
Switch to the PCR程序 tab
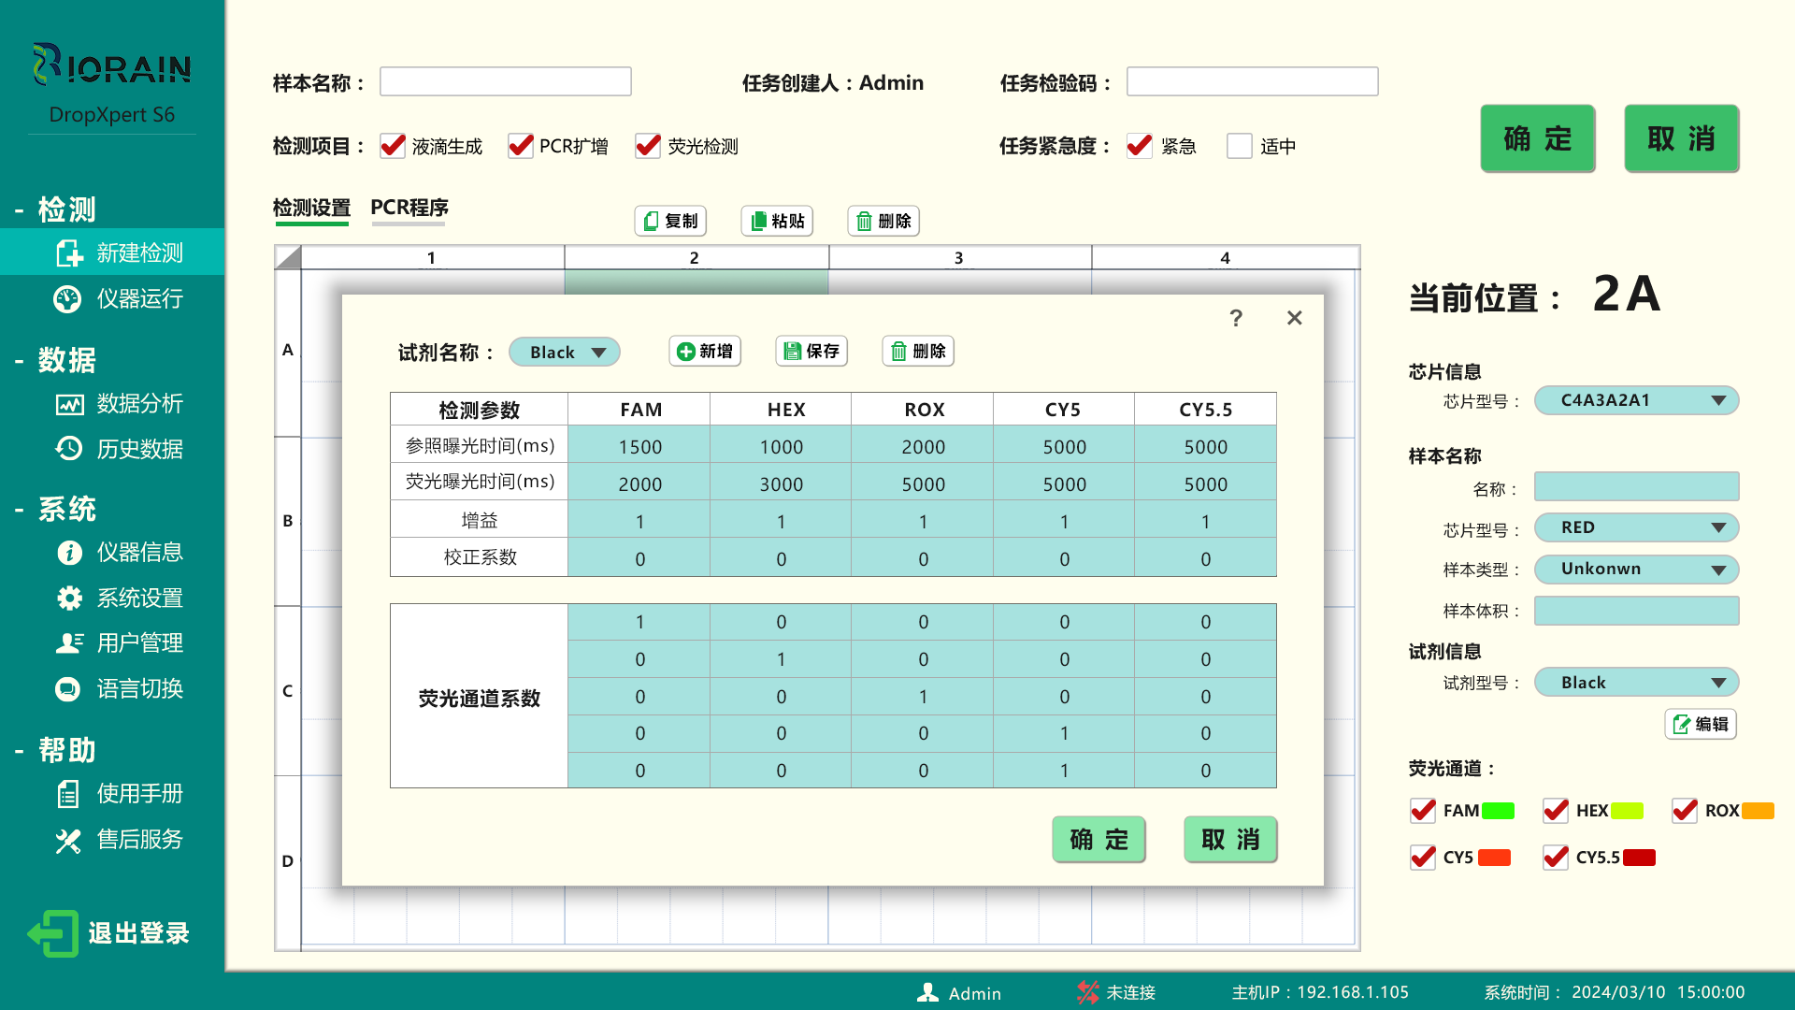(409, 208)
